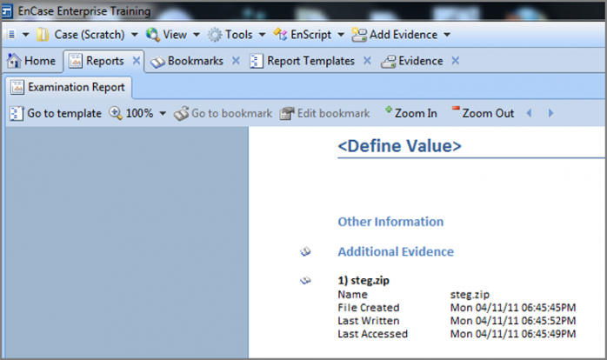The height and width of the screenshot is (360, 607).
Task: Click the Go to template icon
Action: (17, 113)
